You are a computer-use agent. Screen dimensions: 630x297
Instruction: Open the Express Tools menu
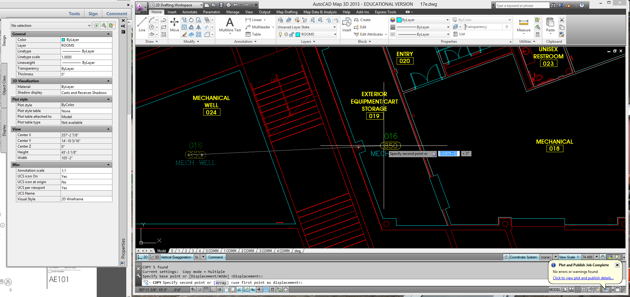point(385,12)
